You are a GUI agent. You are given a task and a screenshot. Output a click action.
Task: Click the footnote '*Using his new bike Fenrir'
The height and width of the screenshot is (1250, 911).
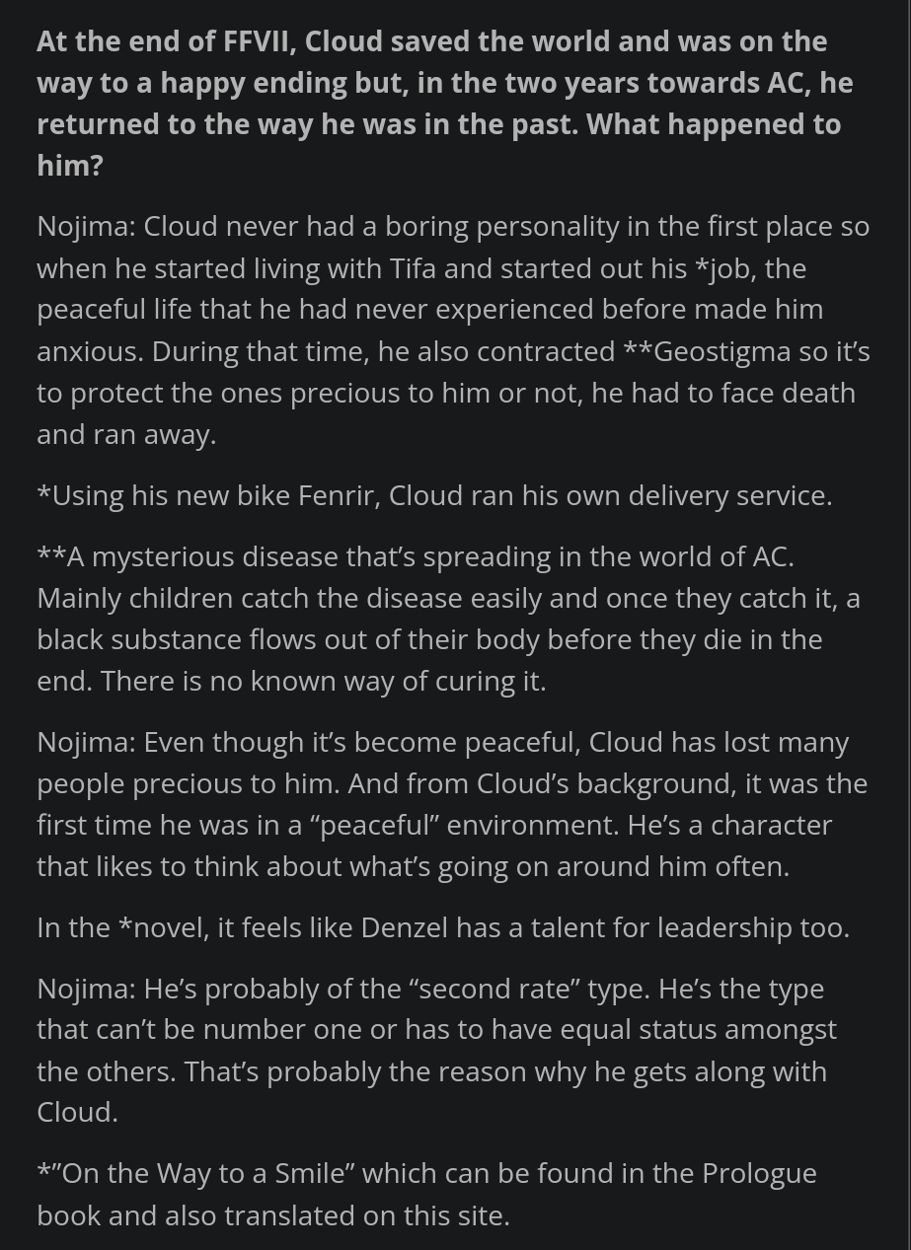tap(208, 495)
